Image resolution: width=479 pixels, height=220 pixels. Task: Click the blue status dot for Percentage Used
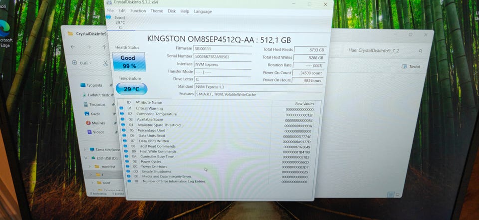(x=124, y=130)
